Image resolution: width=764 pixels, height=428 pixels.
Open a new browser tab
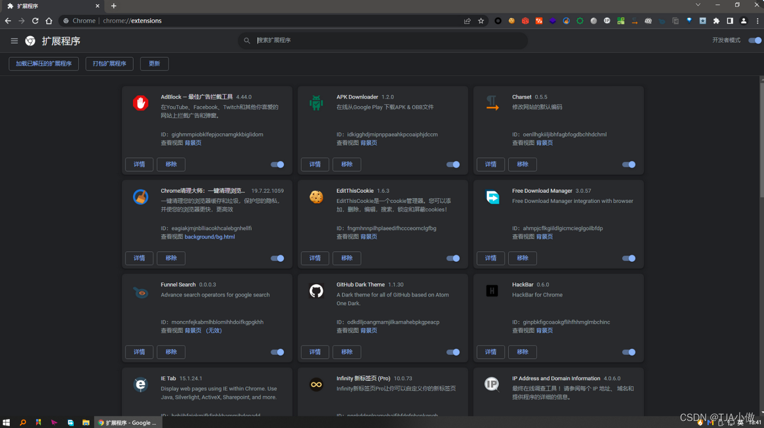(x=113, y=6)
